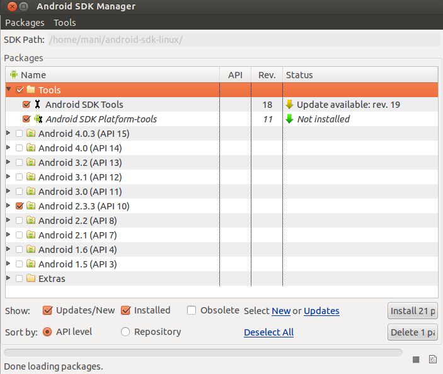Expand Android 3.0 (API 11) node
This screenshot has height=374, width=443.
click(8, 191)
